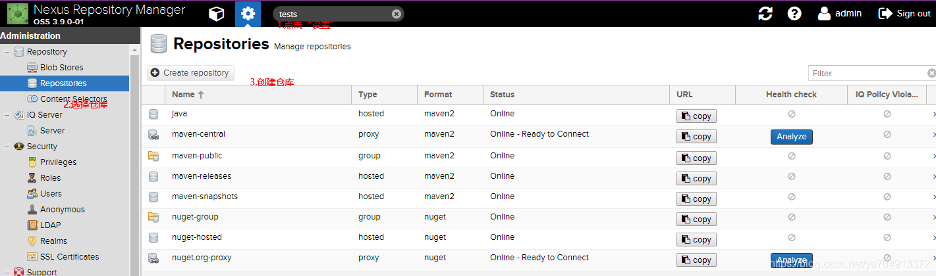
Task: Open the admin user account
Action: (x=840, y=13)
